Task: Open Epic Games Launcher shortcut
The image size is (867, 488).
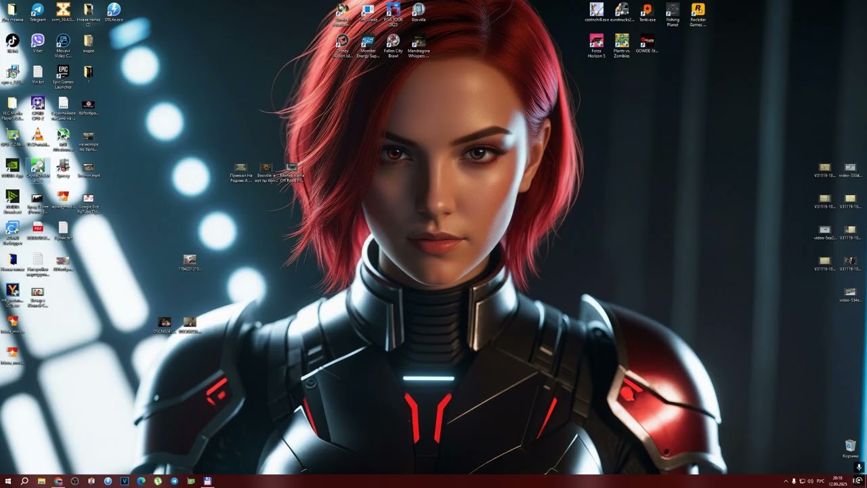Action: tap(63, 77)
